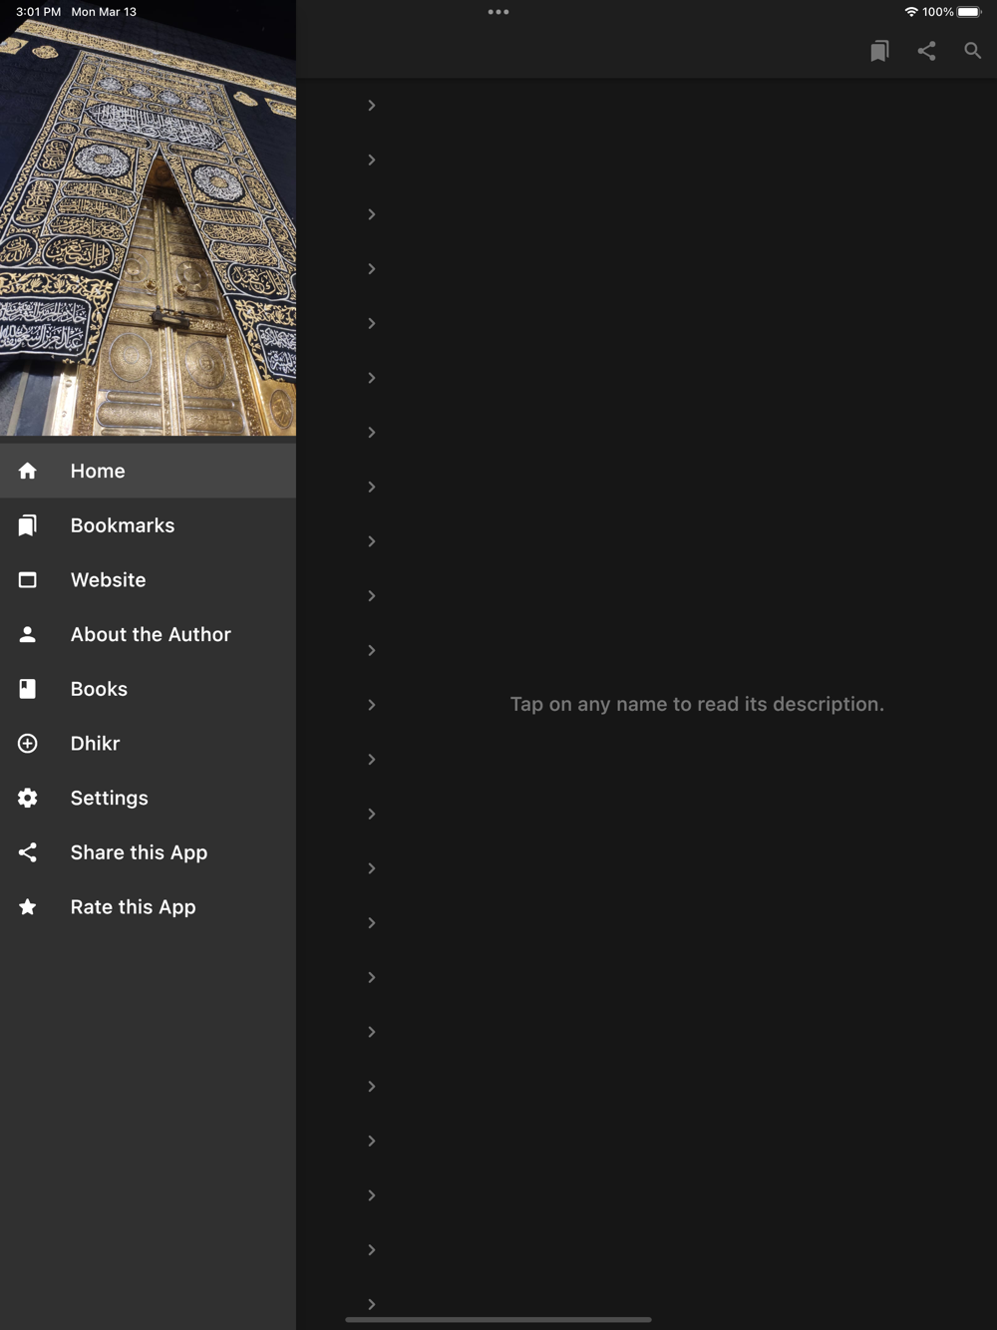997x1330 pixels.
Task: Tap the Wi-Fi status icon
Action: (911, 12)
